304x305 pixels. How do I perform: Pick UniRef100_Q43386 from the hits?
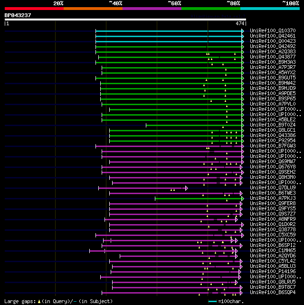pos(273,136)
